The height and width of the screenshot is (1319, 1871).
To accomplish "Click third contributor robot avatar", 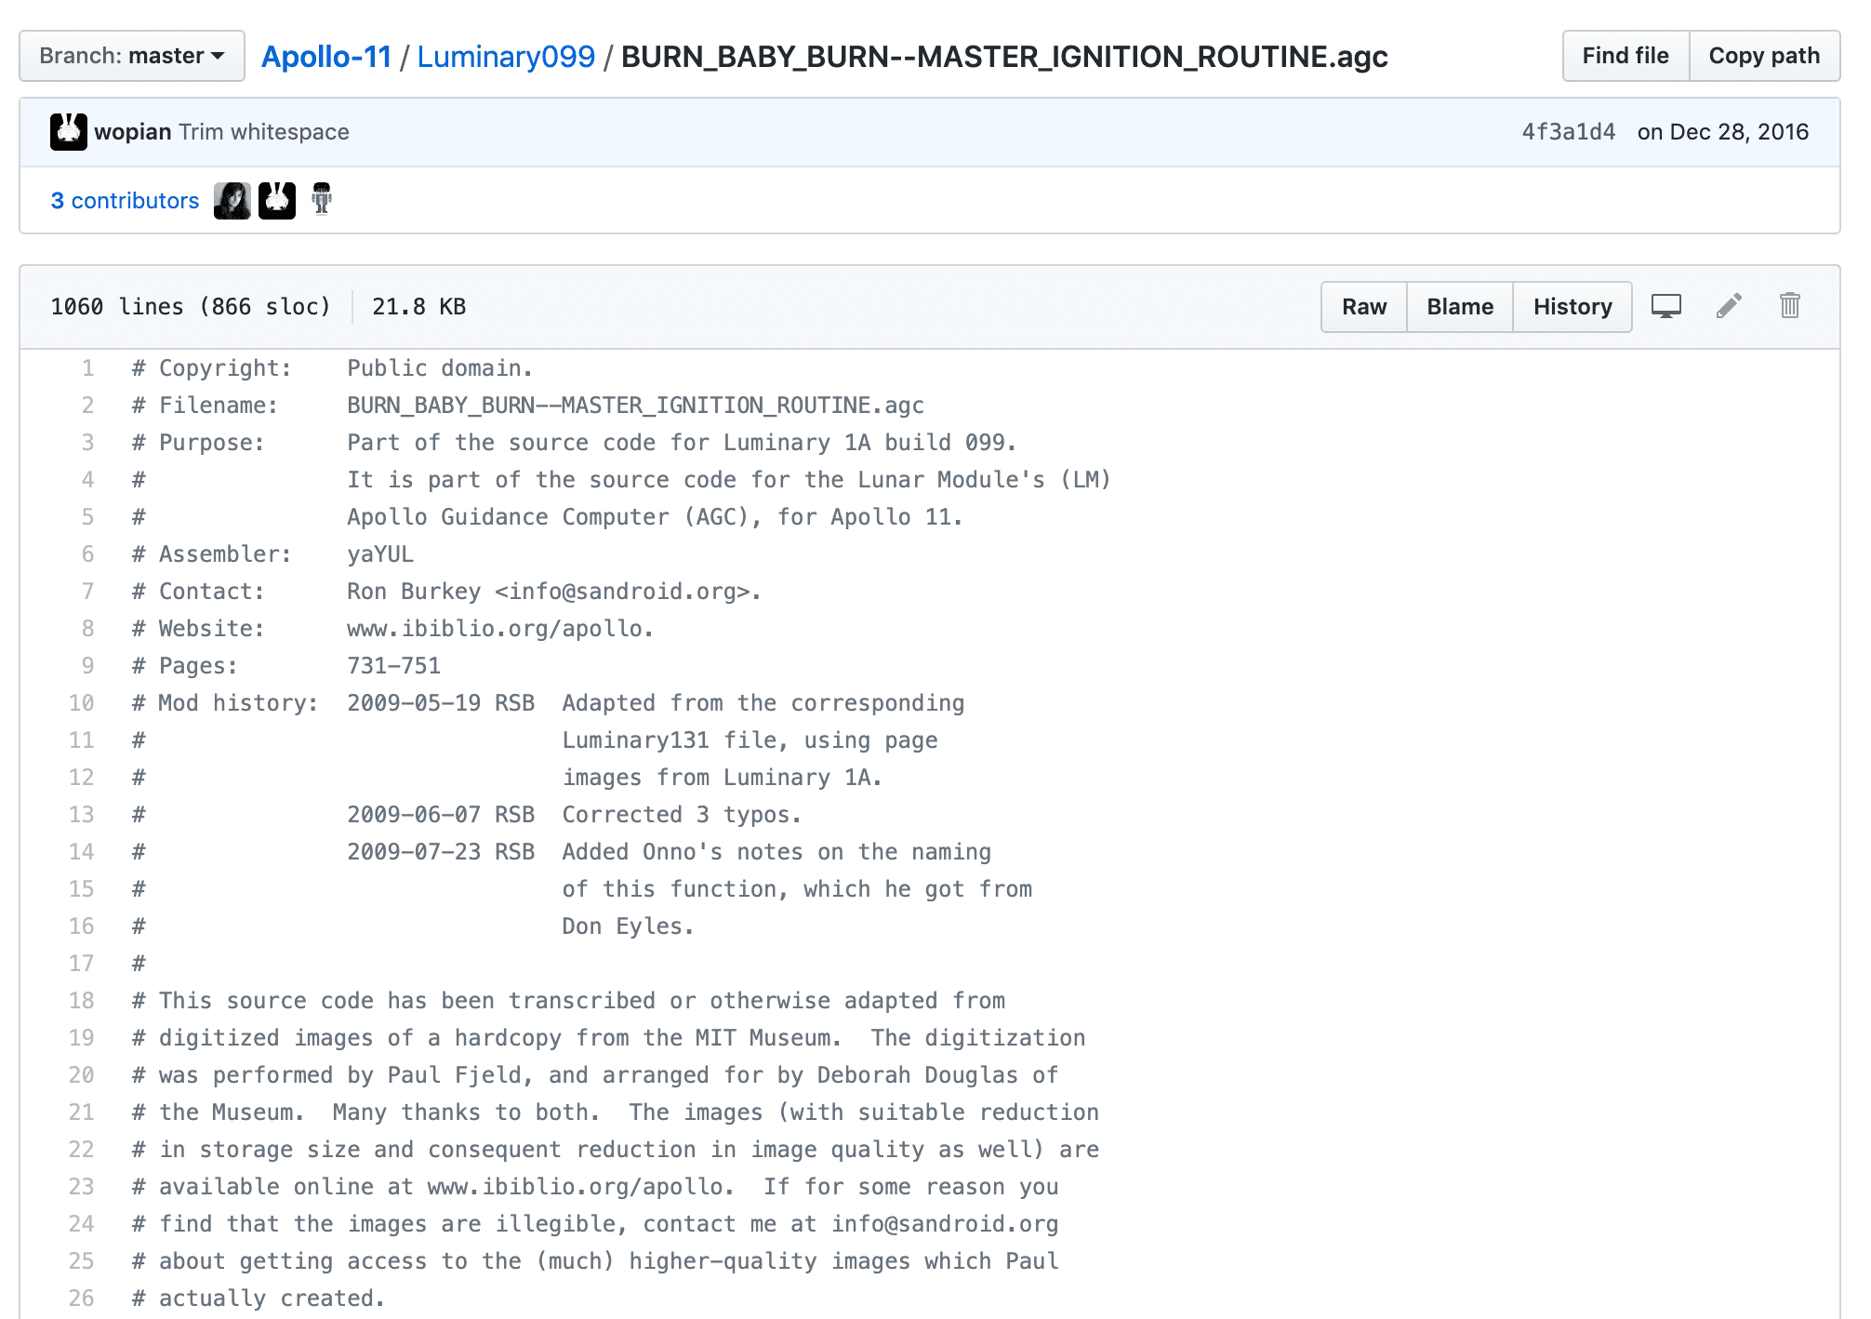I will [x=322, y=199].
